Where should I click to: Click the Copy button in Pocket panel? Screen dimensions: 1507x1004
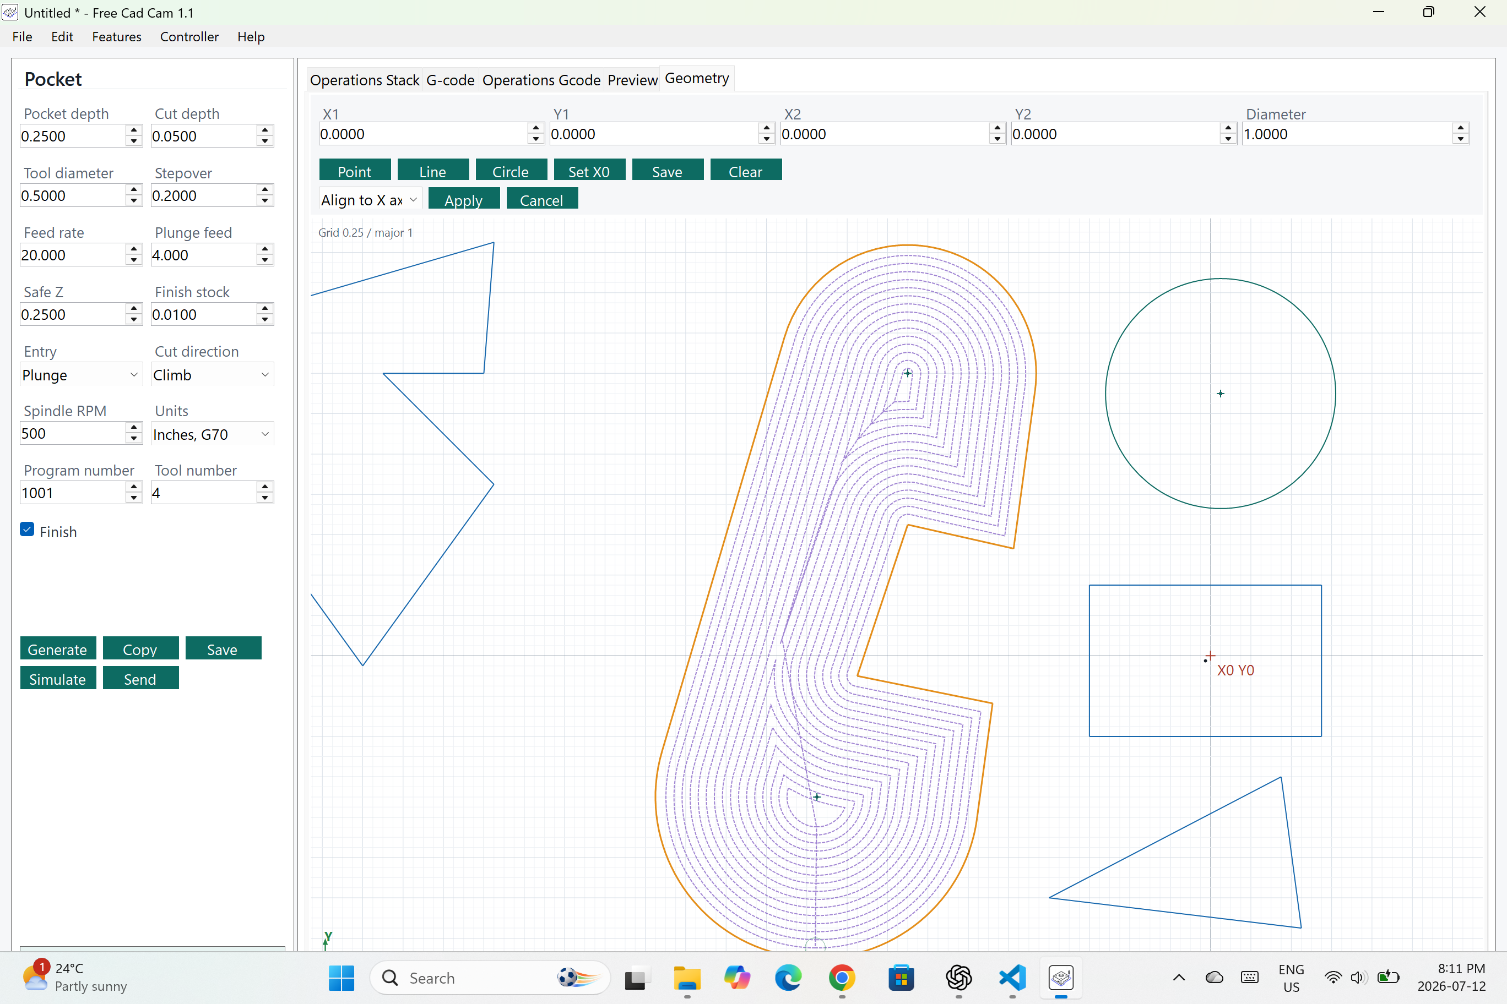tap(140, 648)
